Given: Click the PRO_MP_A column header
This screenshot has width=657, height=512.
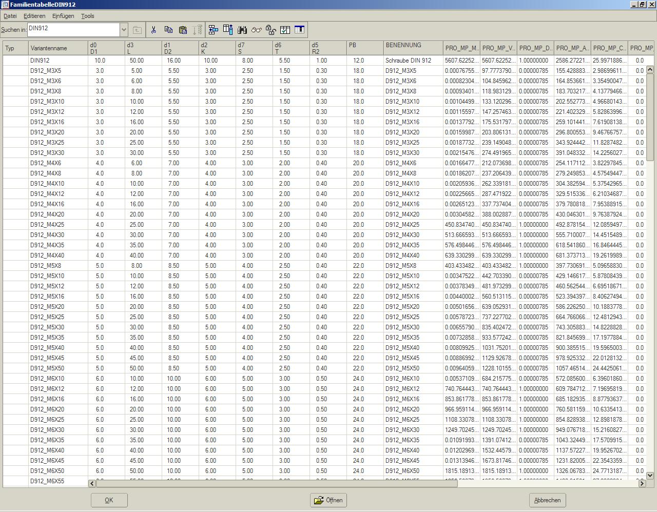Looking at the screenshot, I should (x=573, y=48).
